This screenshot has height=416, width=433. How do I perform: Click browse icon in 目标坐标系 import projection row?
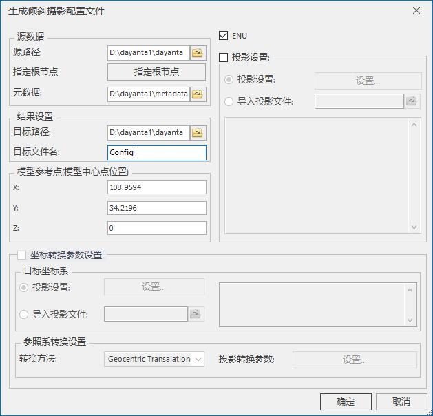click(196, 314)
